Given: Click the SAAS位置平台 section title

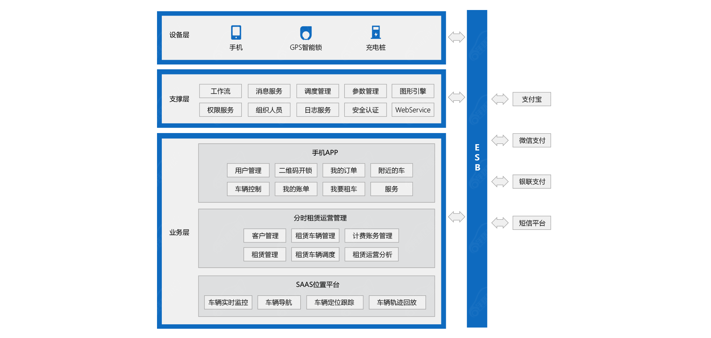Looking at the screenshot, I should (317, 285).
